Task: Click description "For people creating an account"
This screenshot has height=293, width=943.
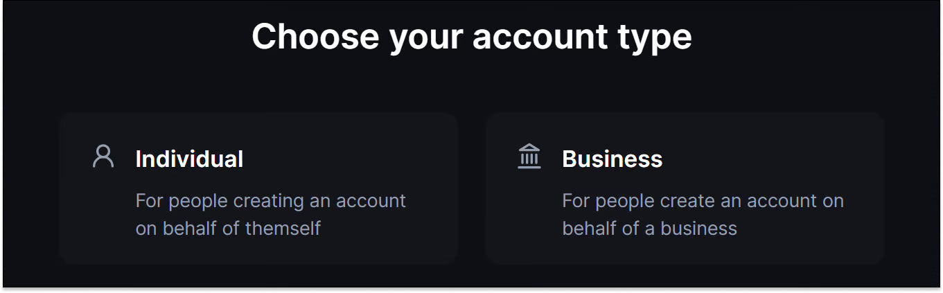Action: (x=270, y=201)
